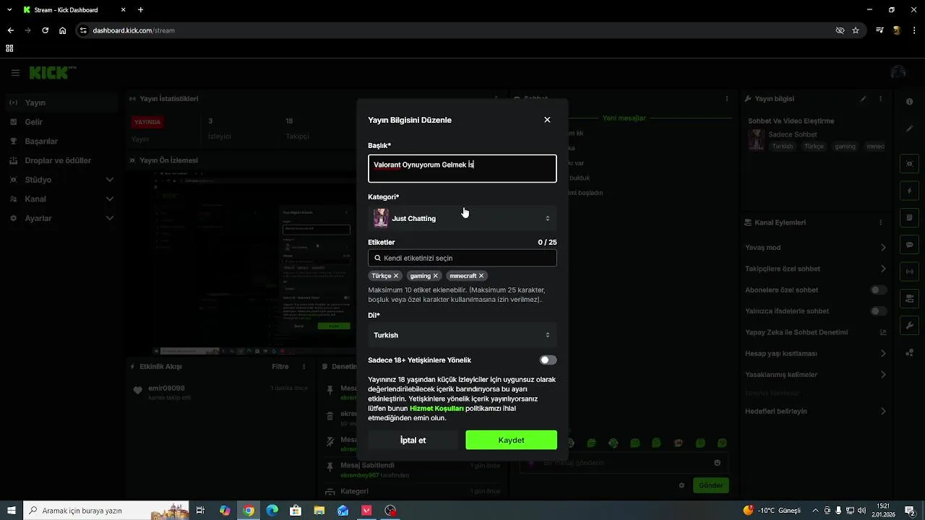This screenshot has width=925, height=520.
Task: Open the Hizmet Koşulları link
Action: 436,408
